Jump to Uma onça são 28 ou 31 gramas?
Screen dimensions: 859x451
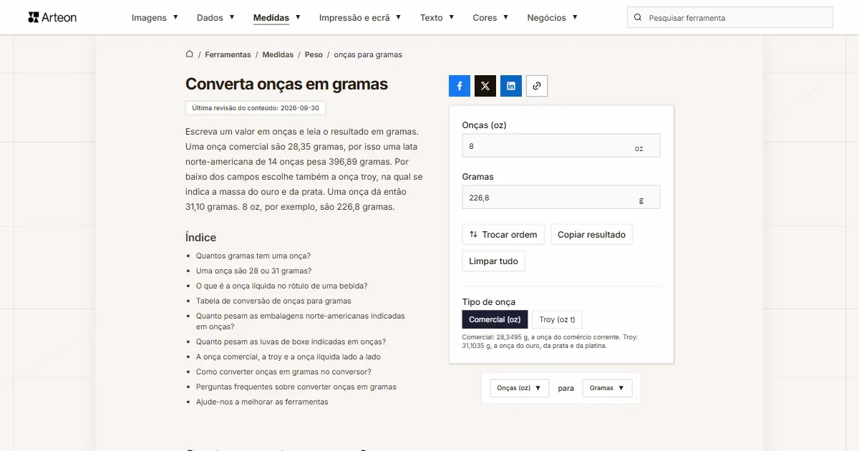click(253, 271)
